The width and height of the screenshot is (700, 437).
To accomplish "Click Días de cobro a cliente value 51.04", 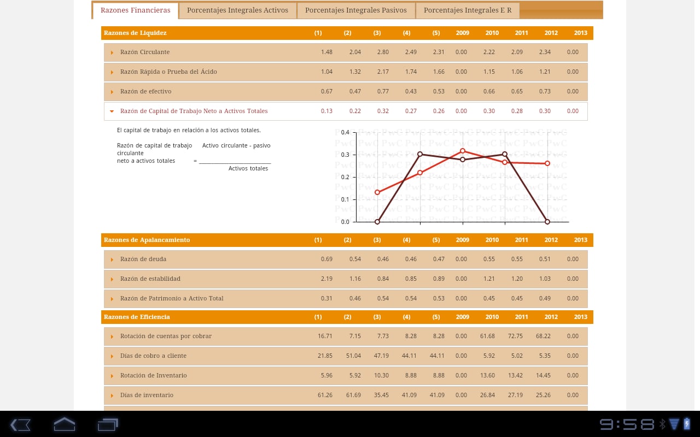I will pyautogui.click(x=353, y=356).
